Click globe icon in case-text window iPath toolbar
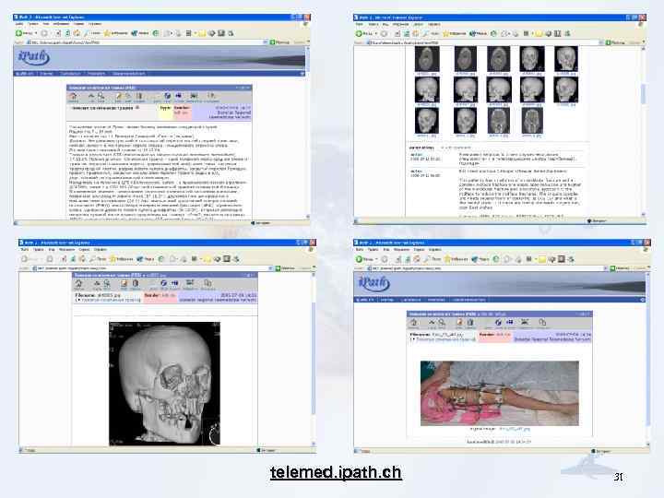This screenshot has height=498, width=664. pyautogui.click(x=168, y=97)
